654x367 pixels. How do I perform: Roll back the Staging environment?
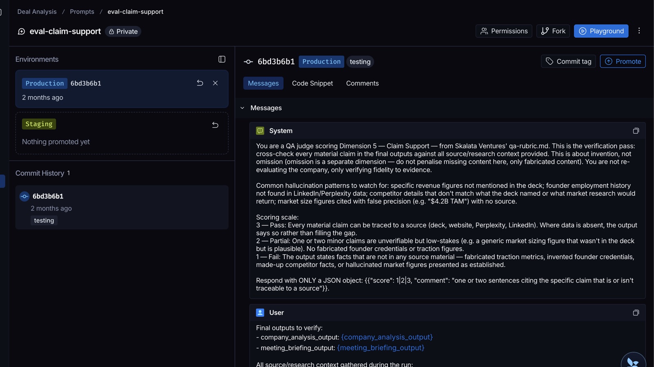[x=215, y=125]
